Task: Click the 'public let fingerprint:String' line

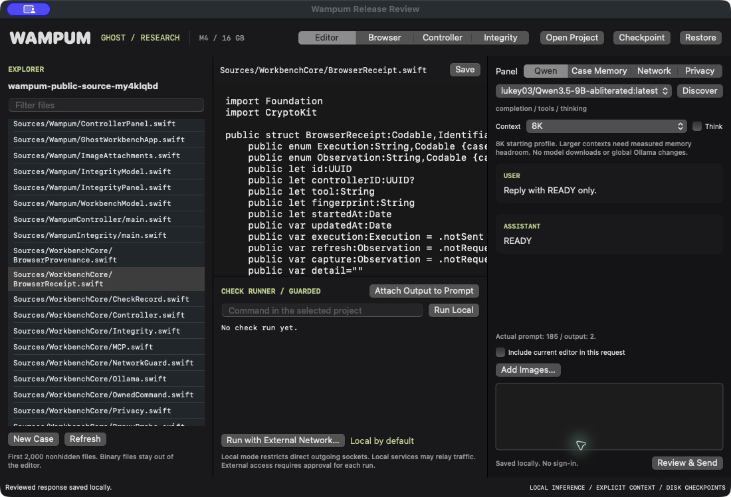Action: (x=331, y=203)
